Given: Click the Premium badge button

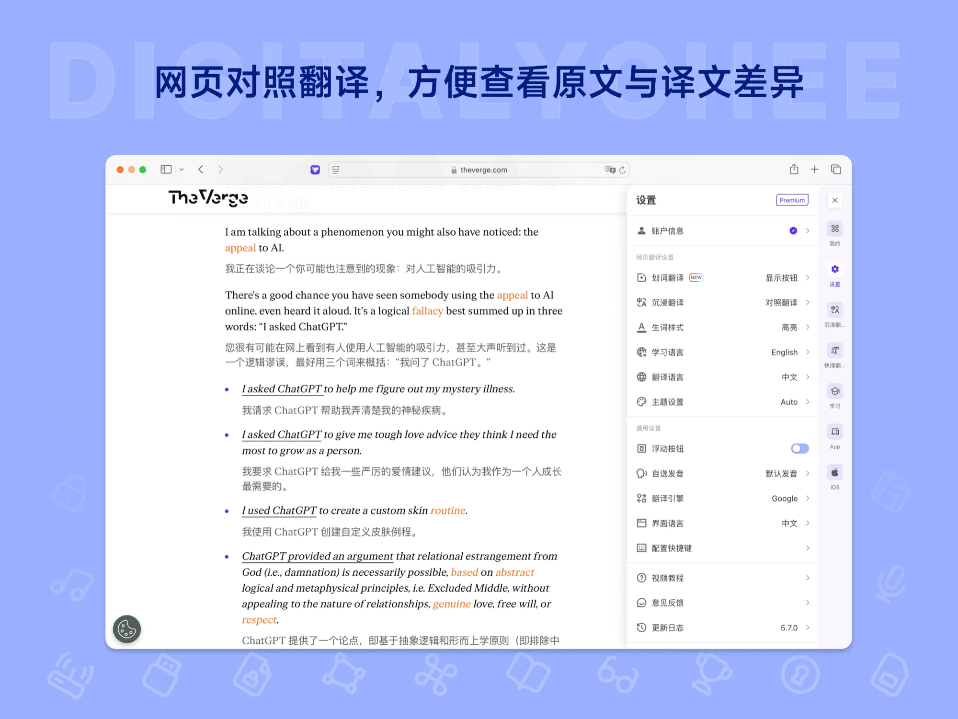Looking at the screenshot, I should 792,200.
